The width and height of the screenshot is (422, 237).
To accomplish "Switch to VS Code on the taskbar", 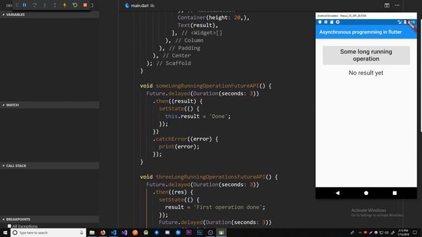I will [x=113, y=232].
